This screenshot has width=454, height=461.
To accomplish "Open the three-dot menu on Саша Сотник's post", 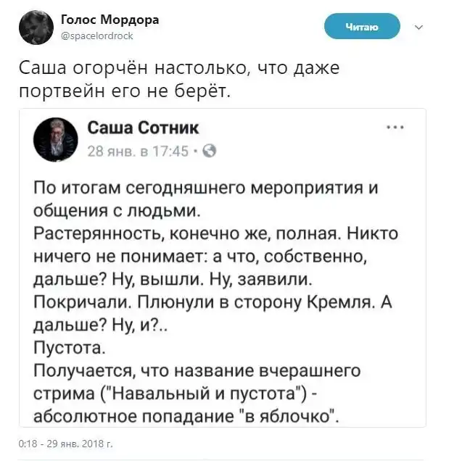I will pyautogui.click(x=396, y=128).
